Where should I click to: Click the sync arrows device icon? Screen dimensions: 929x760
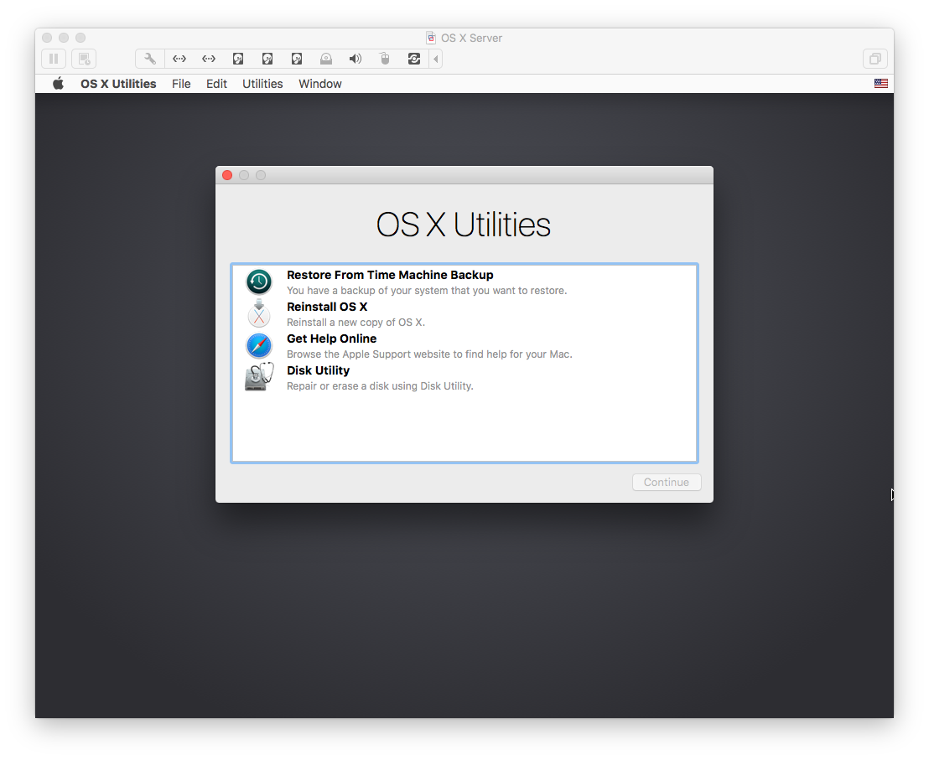(414, 59)
